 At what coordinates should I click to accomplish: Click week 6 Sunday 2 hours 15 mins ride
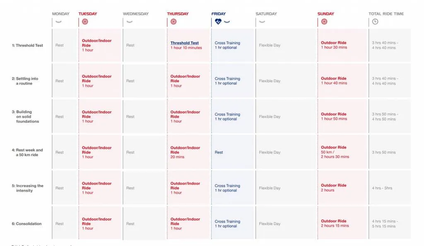tap(342, 223)
